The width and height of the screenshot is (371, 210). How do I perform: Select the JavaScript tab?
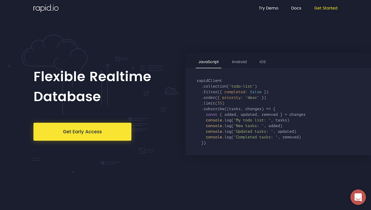click(208, 62)
